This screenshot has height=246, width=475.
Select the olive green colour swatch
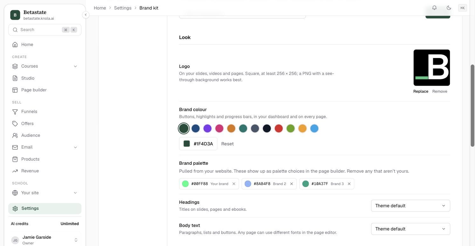pyautogui.click(x=291, y=129)
